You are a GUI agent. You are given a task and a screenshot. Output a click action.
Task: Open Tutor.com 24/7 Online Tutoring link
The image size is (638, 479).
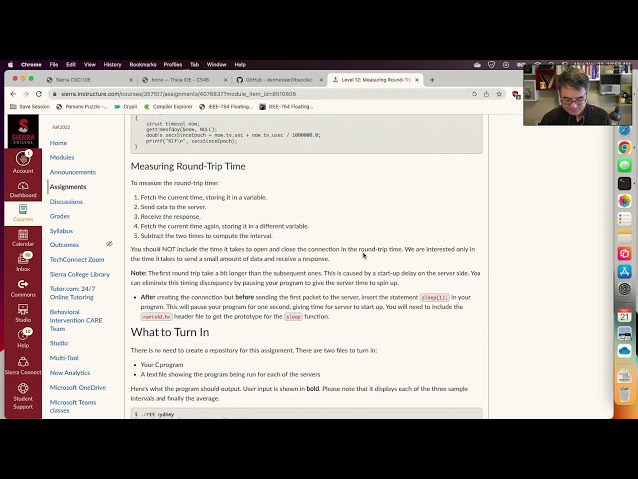click(72, 293)
